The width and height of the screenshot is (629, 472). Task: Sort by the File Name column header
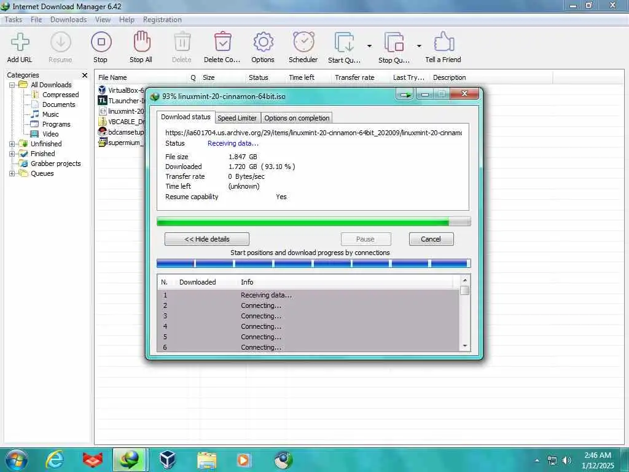point(141,77)
